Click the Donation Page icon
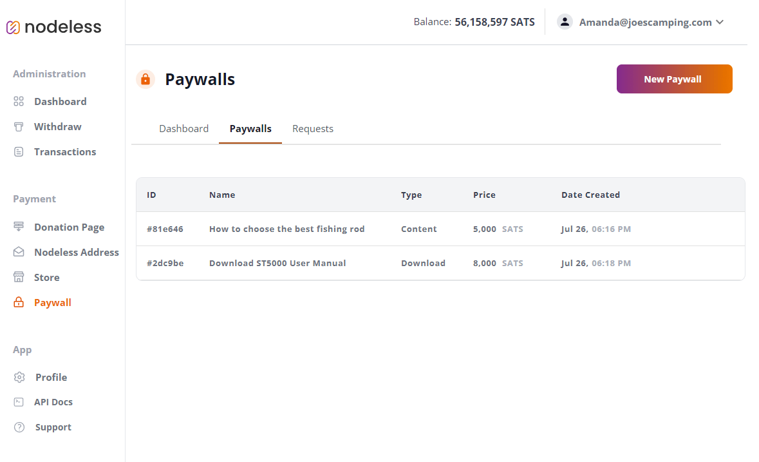759x462 pixels. coord(19,226)
